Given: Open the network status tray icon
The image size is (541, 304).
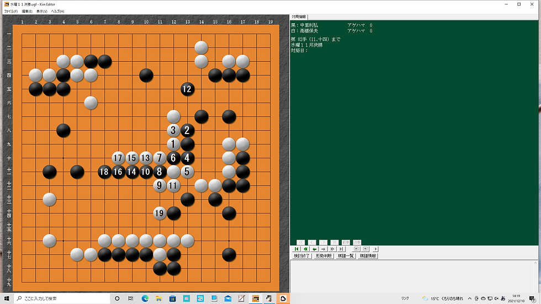Looking at the screenshot, I should (490, 298).
